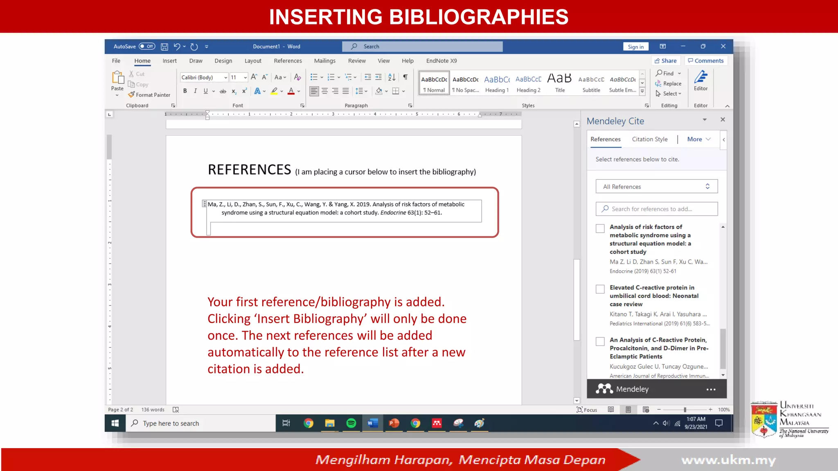
Task: Open the font color picker dropdown
Action: tap(299, 91)
